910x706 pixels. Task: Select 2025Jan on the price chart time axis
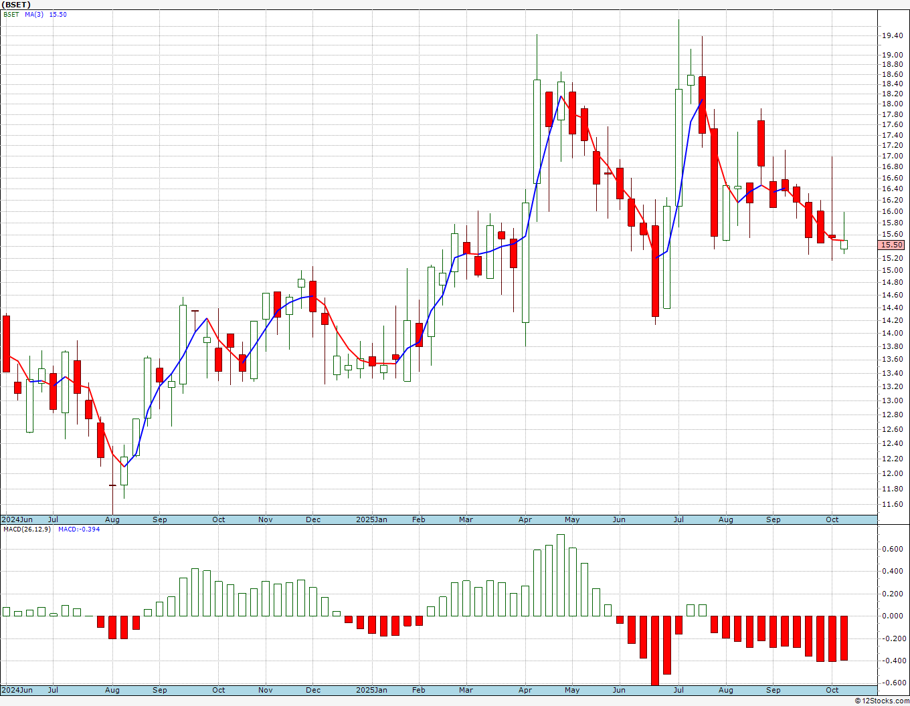371,519
